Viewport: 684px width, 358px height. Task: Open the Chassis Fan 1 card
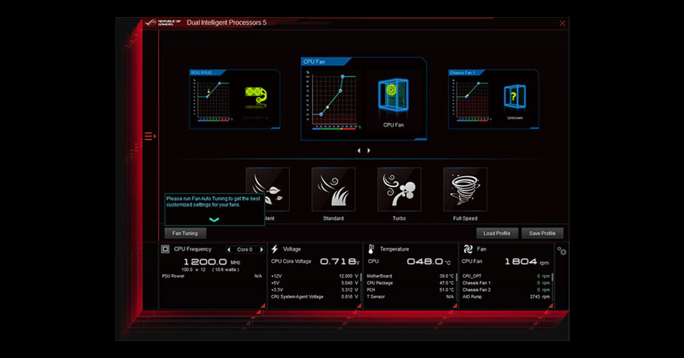[x=493, y=99]
